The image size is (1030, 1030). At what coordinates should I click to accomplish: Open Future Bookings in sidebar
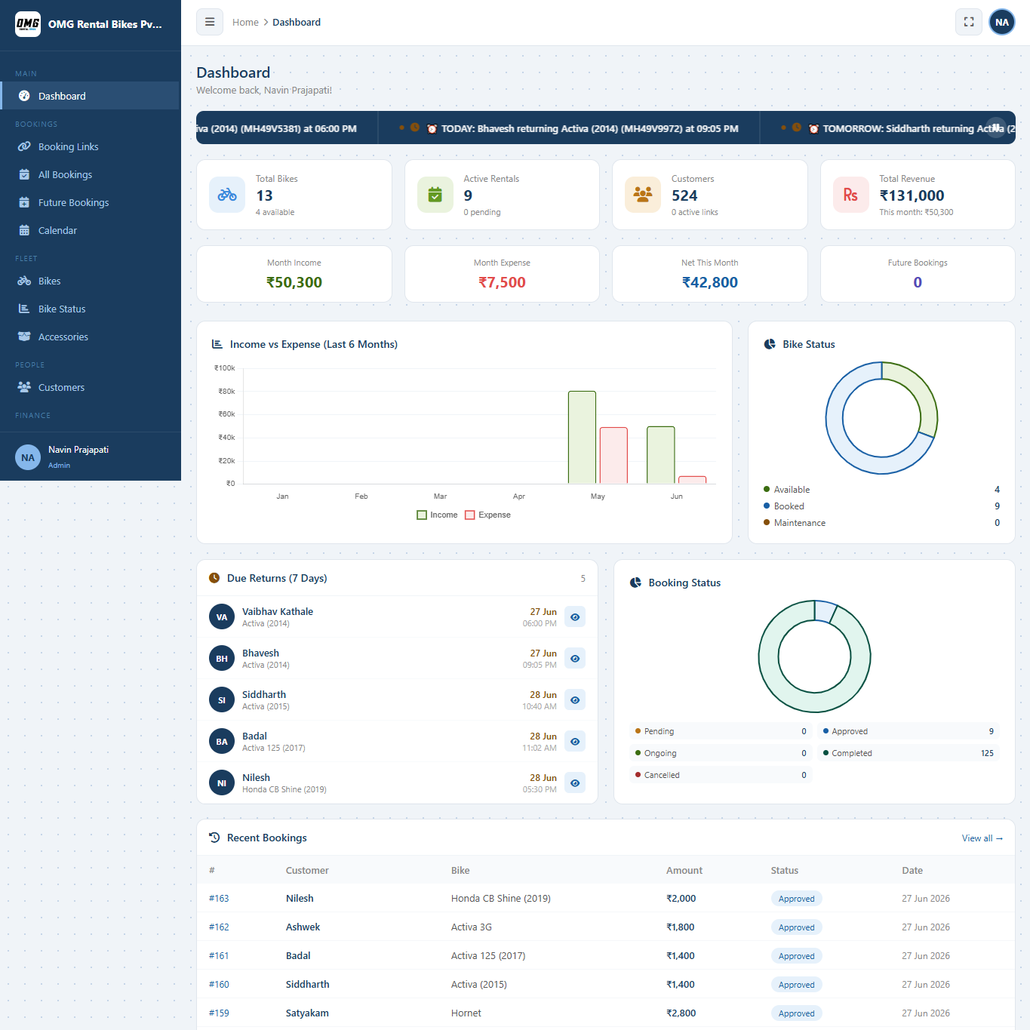(90, 202)
